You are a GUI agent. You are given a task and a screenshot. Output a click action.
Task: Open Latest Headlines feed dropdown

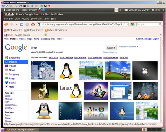(56, 30)
